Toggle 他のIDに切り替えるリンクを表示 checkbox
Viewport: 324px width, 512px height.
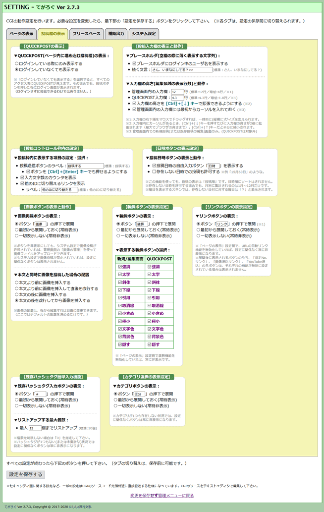tap(22, 183)
